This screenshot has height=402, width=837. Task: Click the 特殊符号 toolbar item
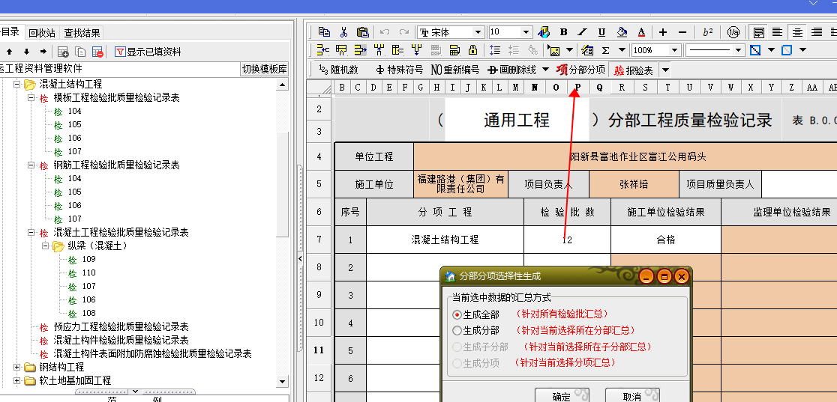(x=399, y=70)
